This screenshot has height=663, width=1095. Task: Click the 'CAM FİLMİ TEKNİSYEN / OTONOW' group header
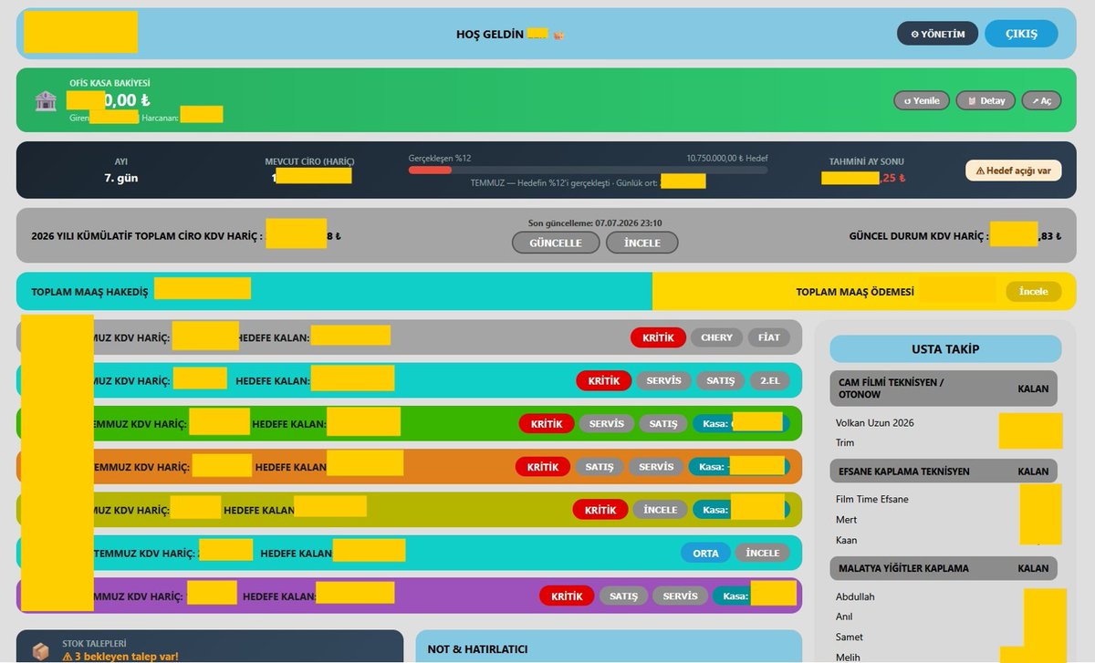(x=944, y=388)
